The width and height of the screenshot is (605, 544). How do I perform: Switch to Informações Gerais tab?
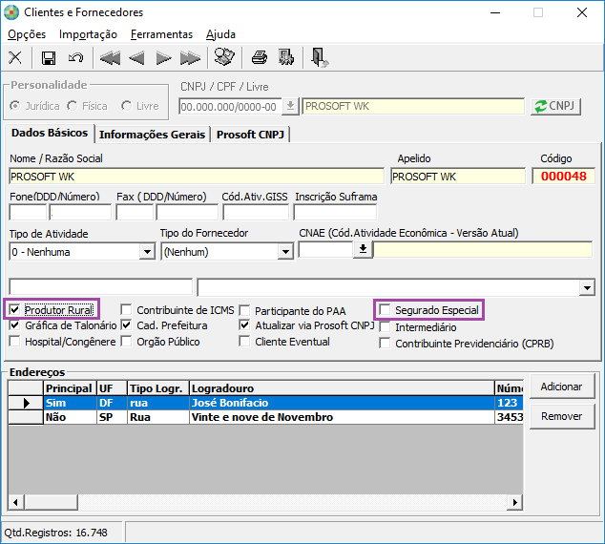point(152,135)
